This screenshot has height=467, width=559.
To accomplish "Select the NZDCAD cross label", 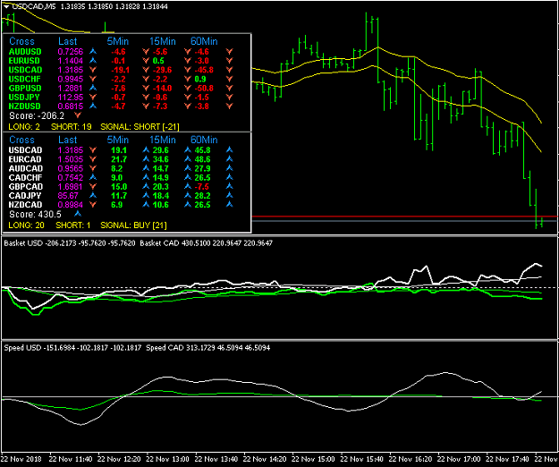I will coord(25,205).
